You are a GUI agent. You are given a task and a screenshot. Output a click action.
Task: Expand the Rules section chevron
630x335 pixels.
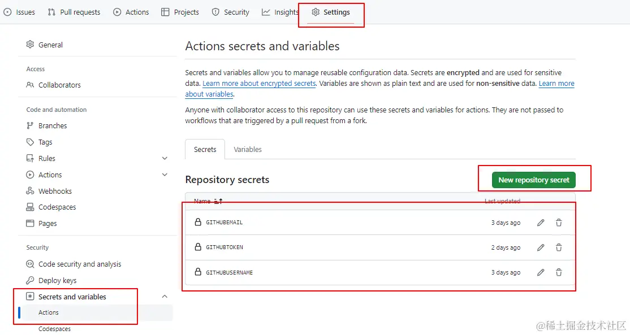coord(165,159)
